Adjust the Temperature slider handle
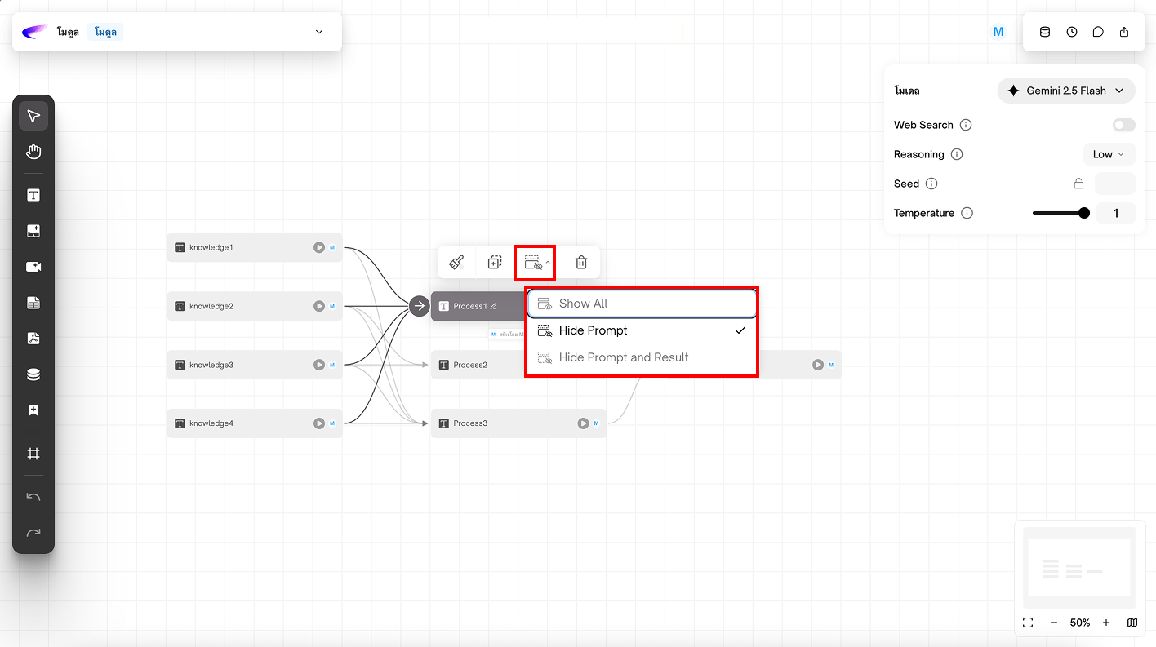The height and width of the screenshot is (647, 1156). pos(1084,213)
